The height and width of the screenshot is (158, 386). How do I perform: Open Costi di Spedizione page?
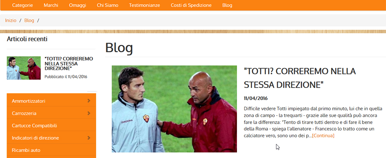[x=191, y=5]
